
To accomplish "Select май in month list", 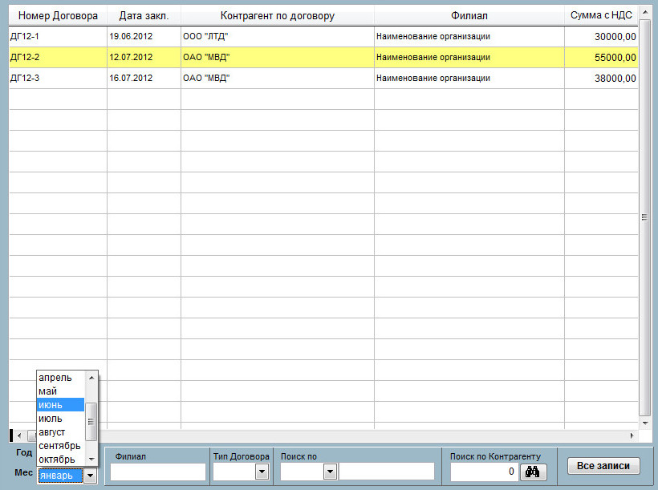I will [x=60, y=391].
